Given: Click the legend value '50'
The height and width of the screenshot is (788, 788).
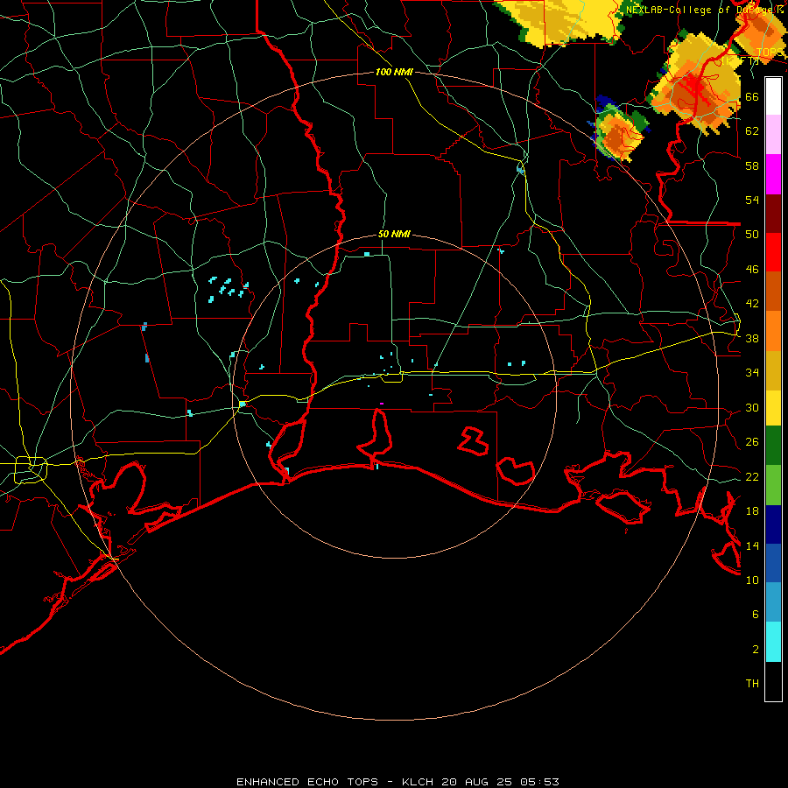Looking at the screenshot, I should [x=752, y=235].
